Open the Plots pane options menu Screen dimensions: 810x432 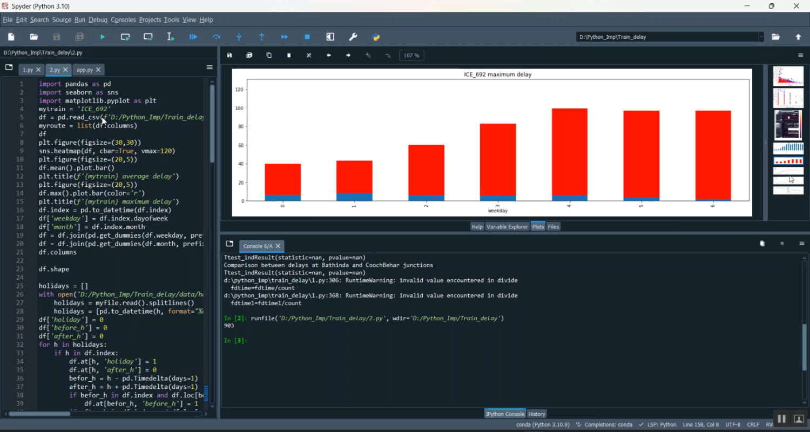pos(801,55)
